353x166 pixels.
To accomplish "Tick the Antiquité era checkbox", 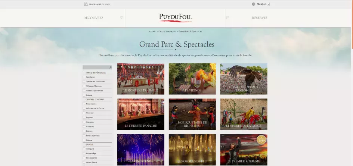I will 84,149.
